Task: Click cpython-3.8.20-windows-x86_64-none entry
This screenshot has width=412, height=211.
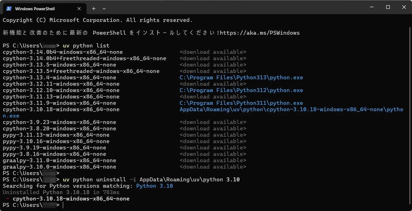Action: tap(59, 129)
